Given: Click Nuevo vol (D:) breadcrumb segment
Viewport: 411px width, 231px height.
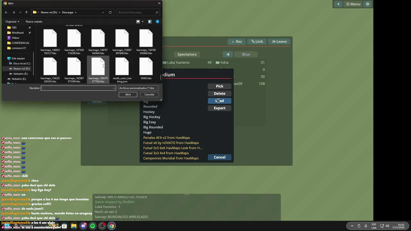Looking at the screenshot, I should click(49, 12).
